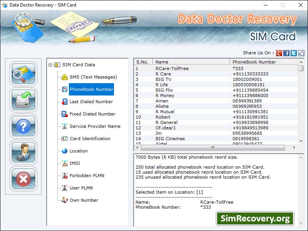The image size is (308, 231).
Task: Open the Help question mark icon
Action: point(23,126)
